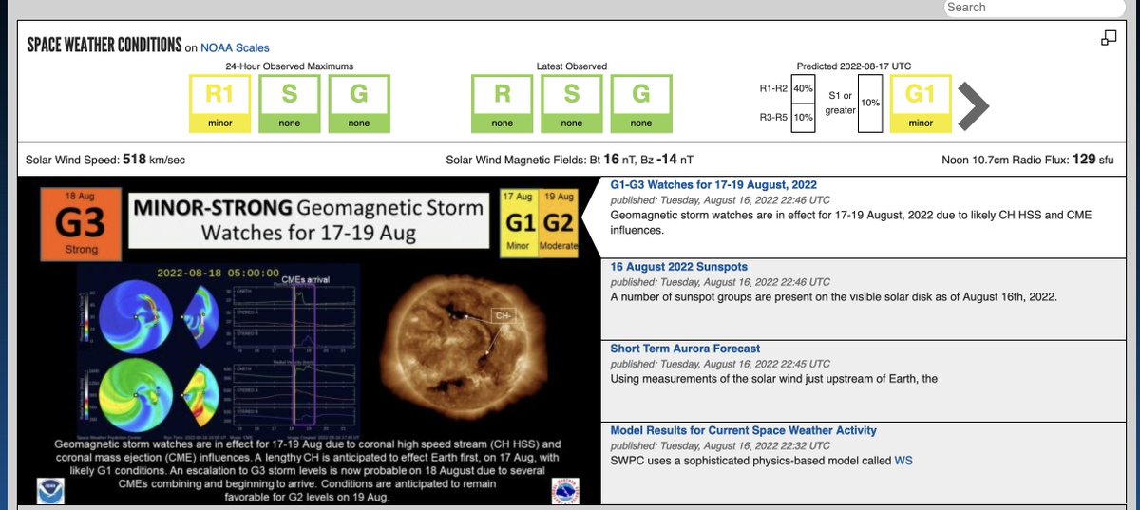Click the R1 minor box in 24-Hour Maximums
This screenshot has height=510, width=1140.
[x=219, y=103]
